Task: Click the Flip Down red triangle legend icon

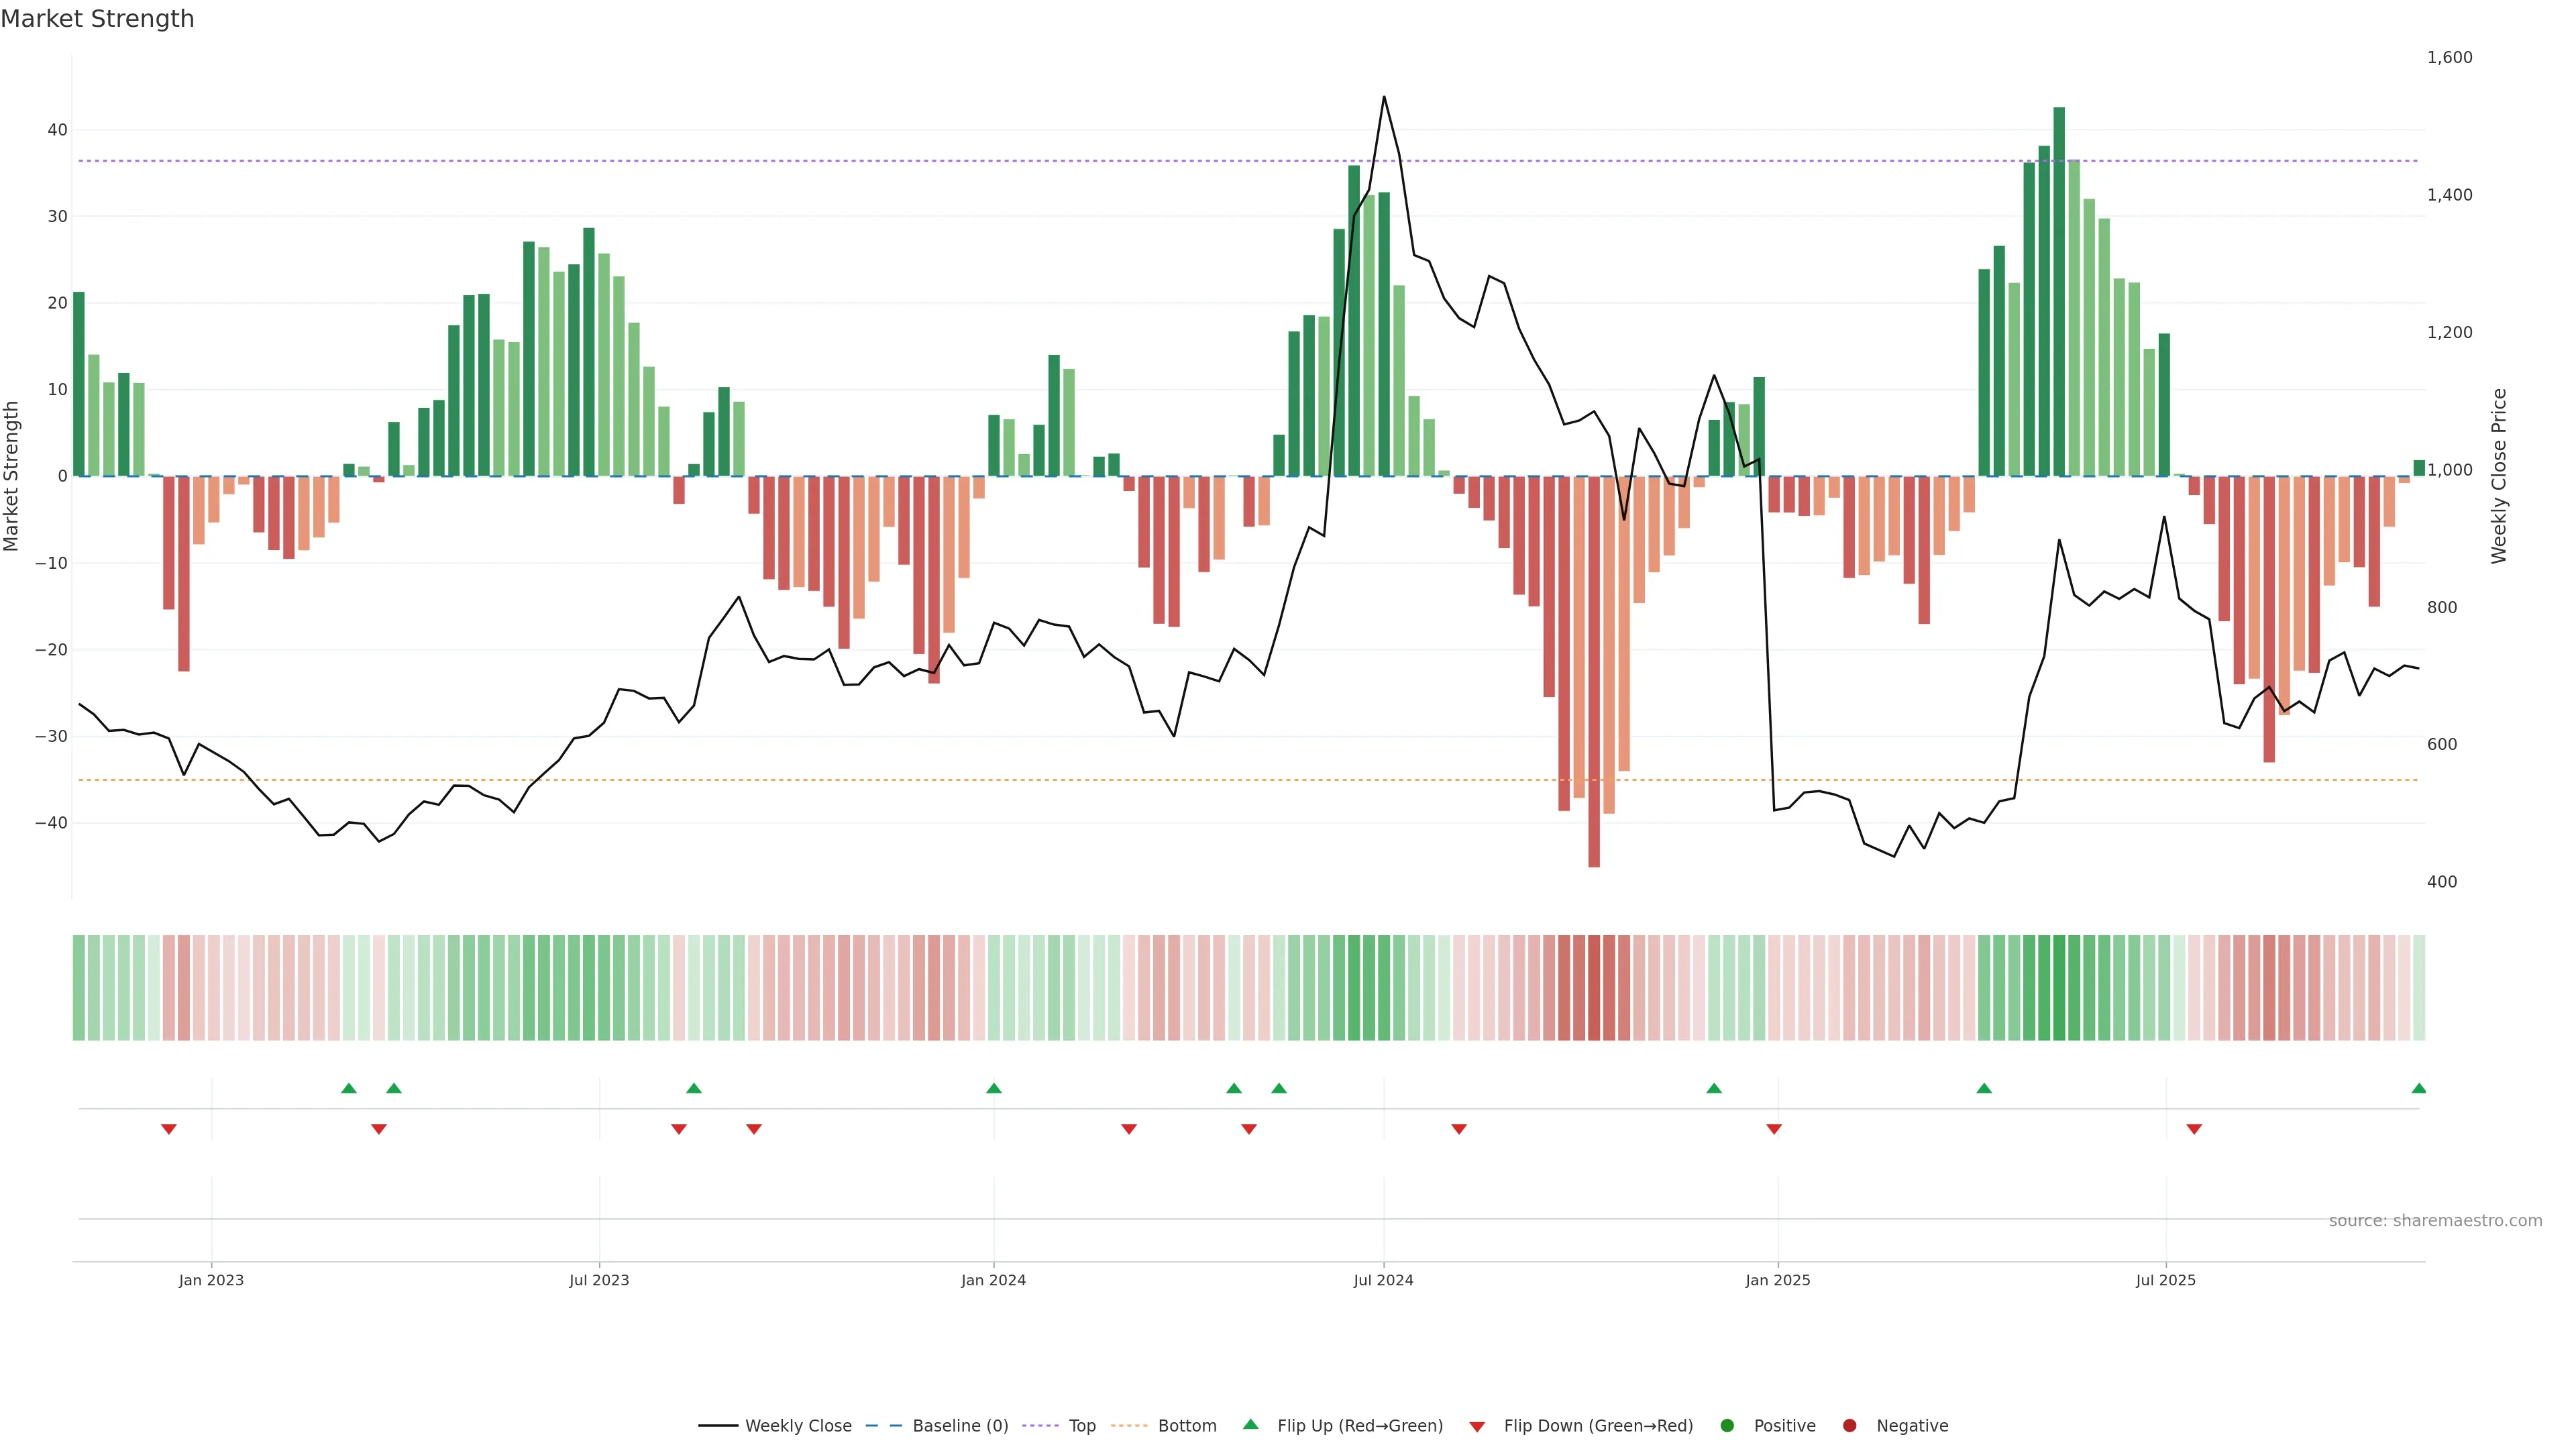Action: tap(1477, 1426)
